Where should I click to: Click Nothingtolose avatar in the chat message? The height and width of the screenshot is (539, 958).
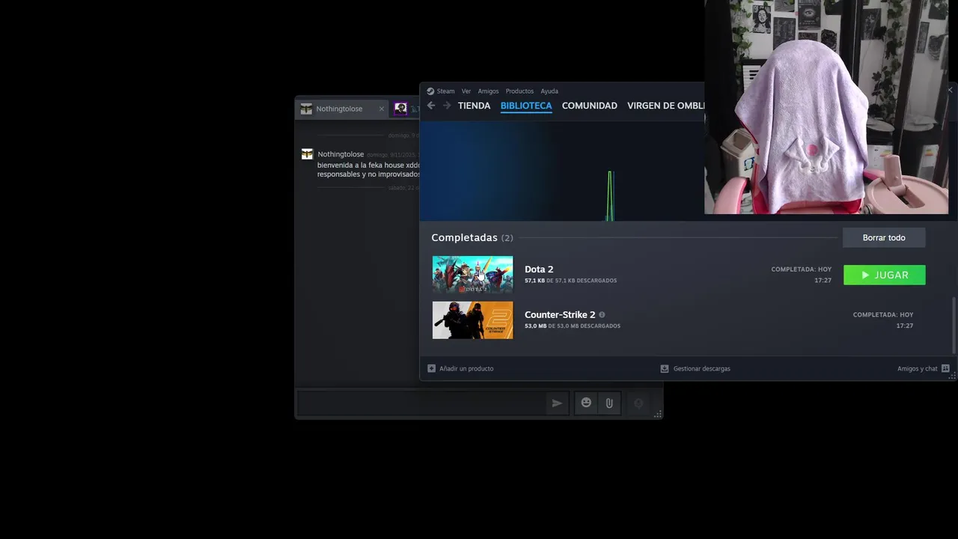307,154
